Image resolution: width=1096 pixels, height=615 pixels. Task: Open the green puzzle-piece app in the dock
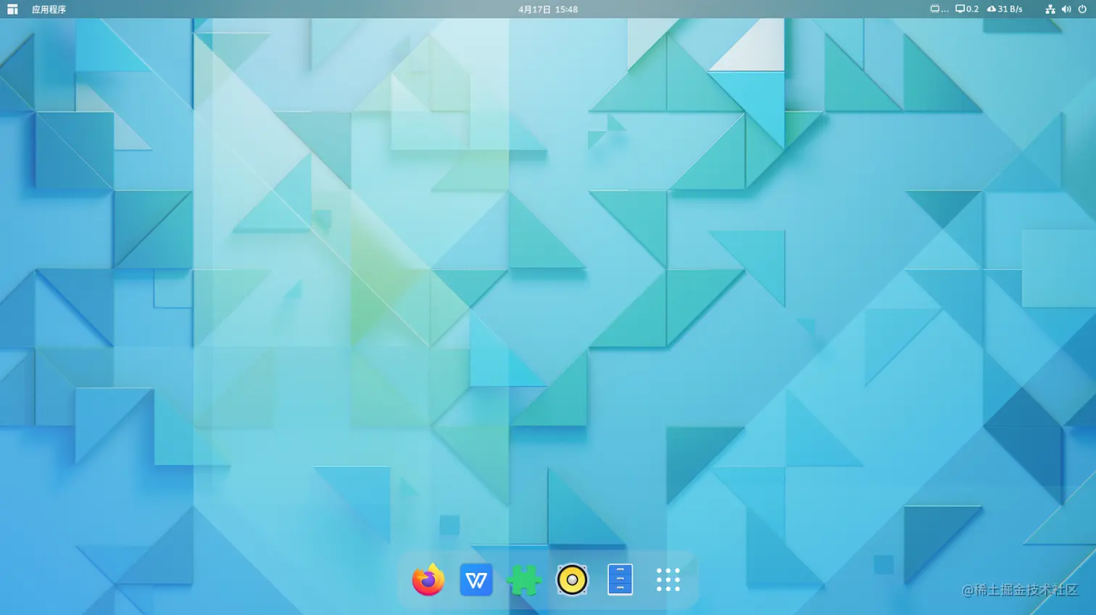[523, 580]
